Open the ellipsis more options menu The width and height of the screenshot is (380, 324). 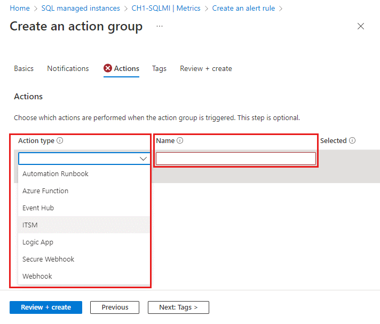click(x=160, y=26)
